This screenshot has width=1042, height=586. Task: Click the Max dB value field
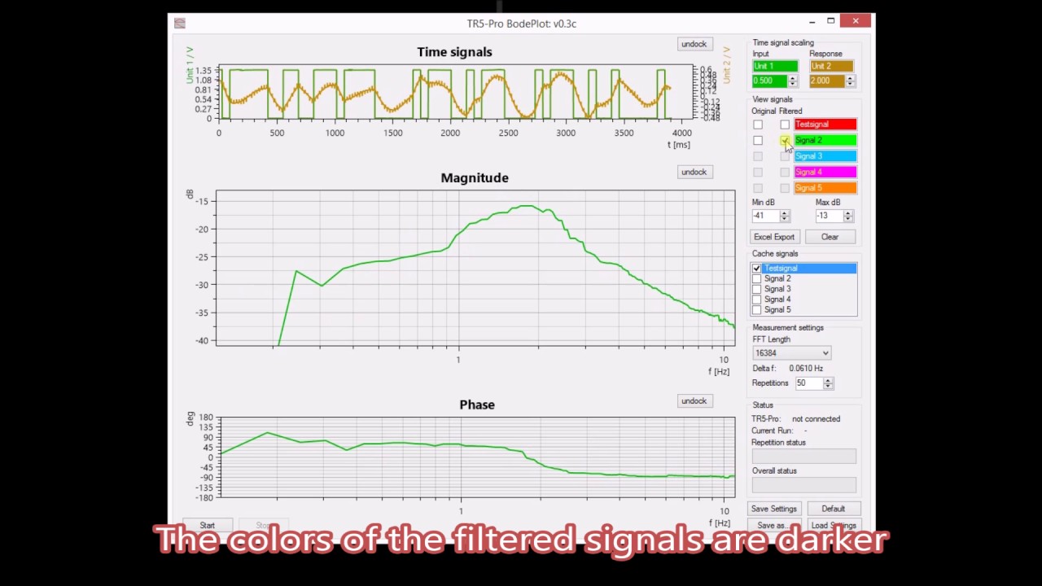click(829, 216)
